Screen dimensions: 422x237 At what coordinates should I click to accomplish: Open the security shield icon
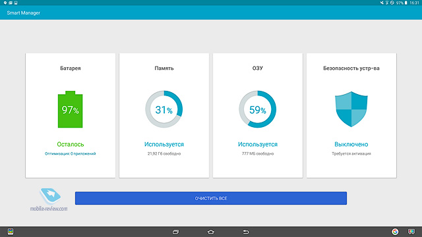pyautogui.click(x=351, y=109)
